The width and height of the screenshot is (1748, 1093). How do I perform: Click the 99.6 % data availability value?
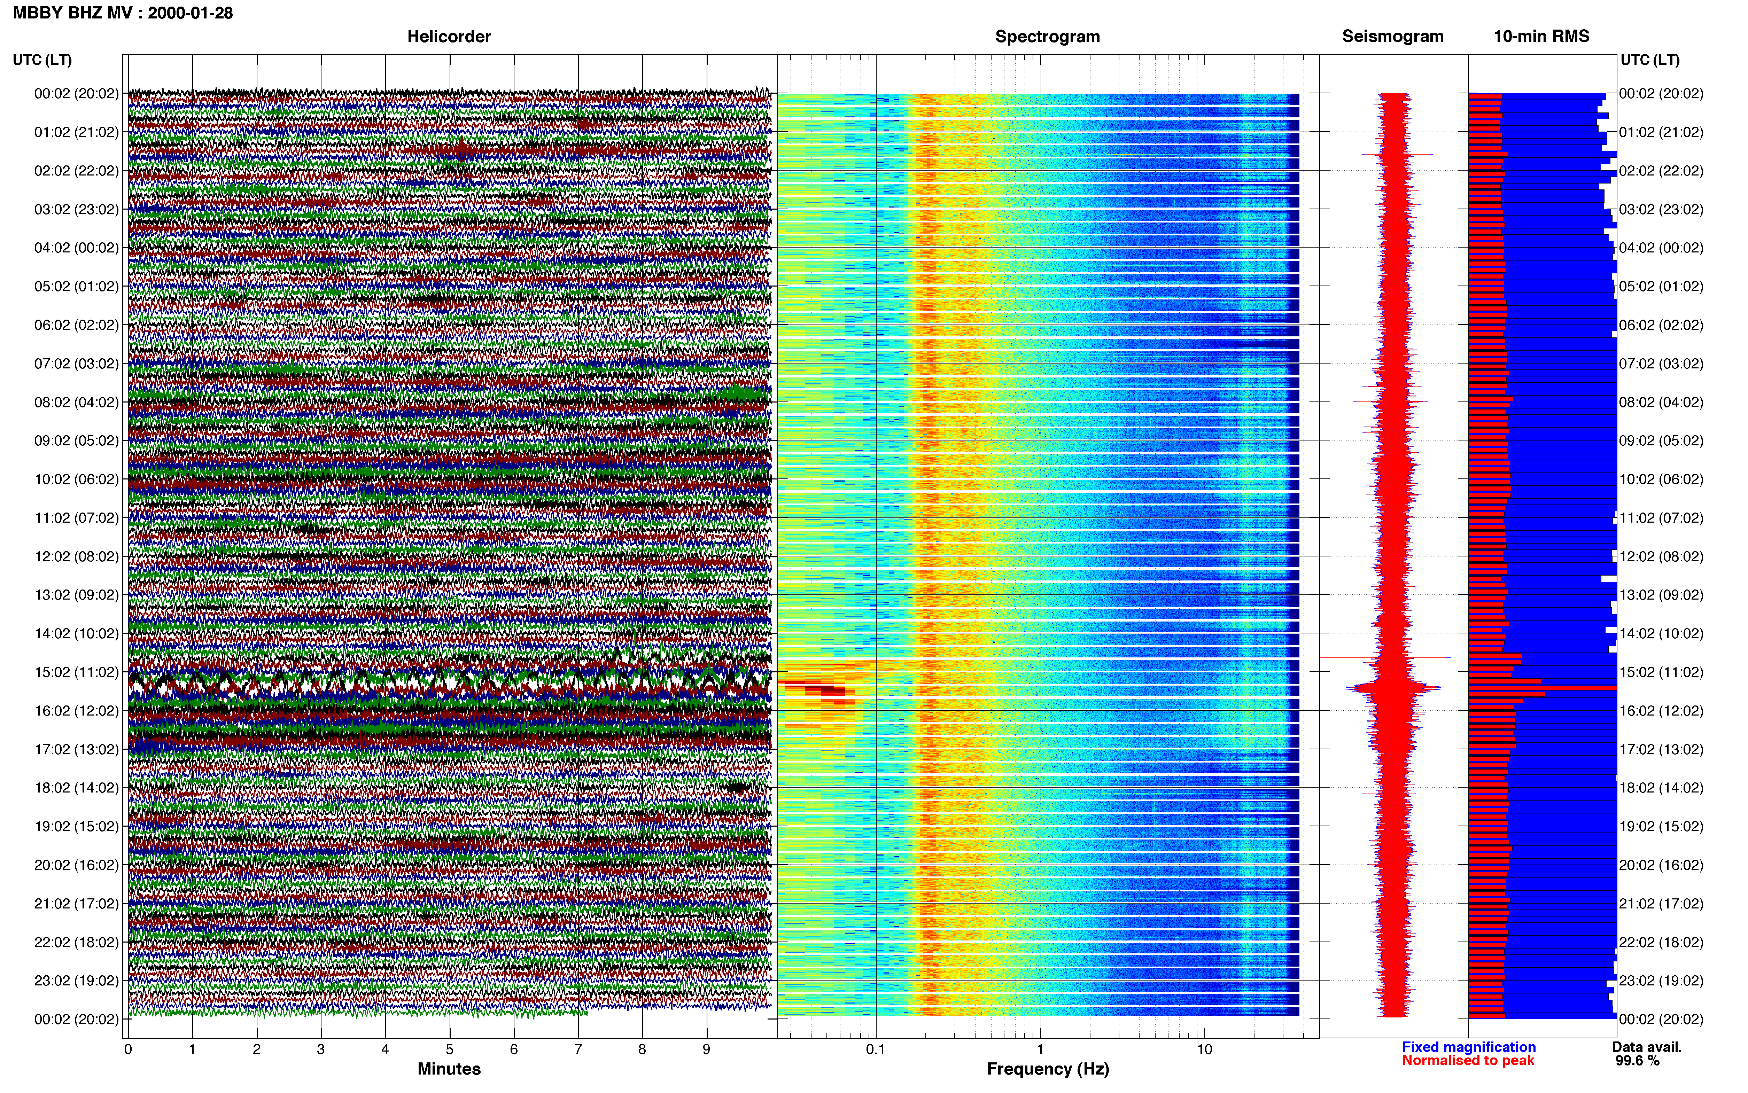pyautogui.click(x=1637, y=1061)
